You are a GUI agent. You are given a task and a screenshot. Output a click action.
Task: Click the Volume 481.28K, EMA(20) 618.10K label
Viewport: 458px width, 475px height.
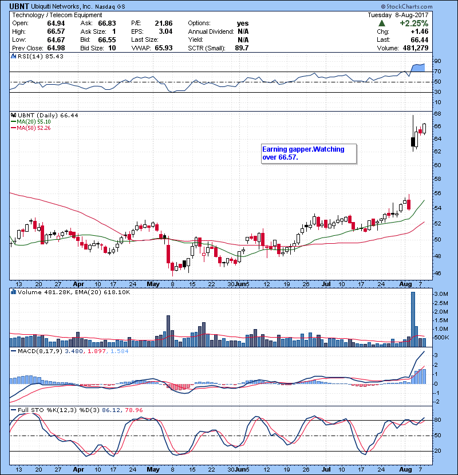point(74,292)
